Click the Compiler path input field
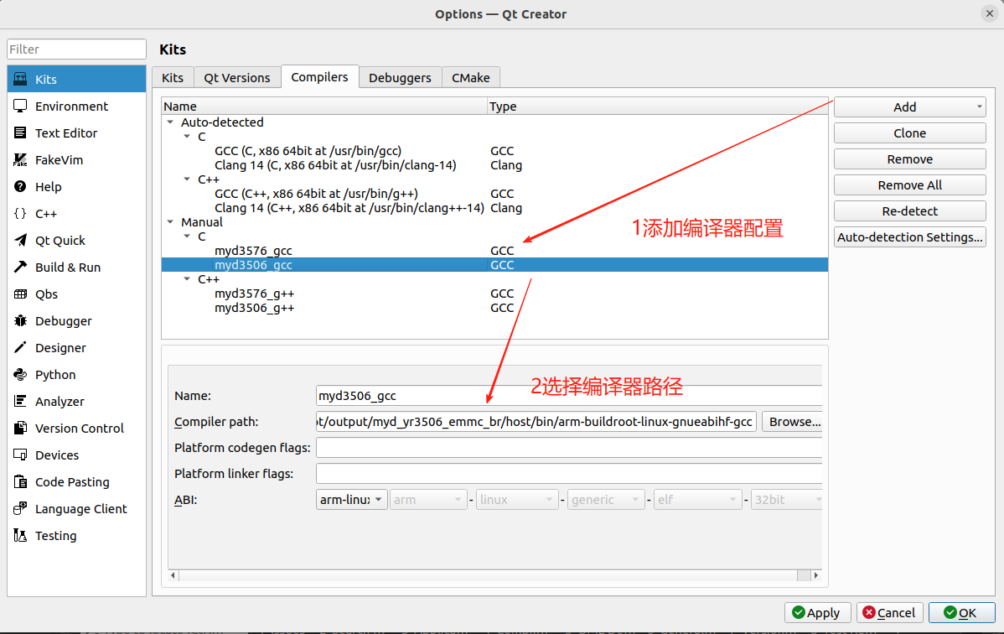 pos(536,422)
